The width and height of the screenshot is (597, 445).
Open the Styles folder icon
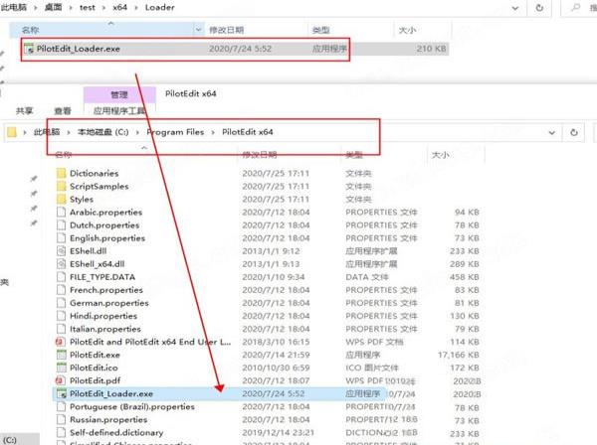[61, 199]
